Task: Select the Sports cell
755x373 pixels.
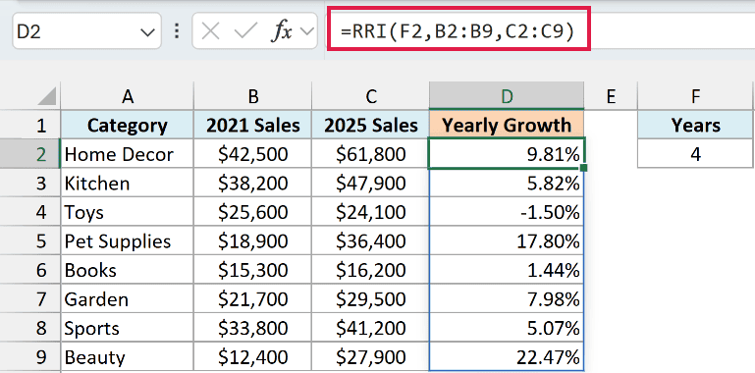Action: click(x=127, y=328)
